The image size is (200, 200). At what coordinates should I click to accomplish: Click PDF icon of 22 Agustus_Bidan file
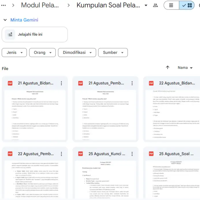click(151, 83)
